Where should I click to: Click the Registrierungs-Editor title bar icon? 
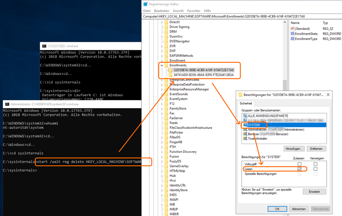146,4
